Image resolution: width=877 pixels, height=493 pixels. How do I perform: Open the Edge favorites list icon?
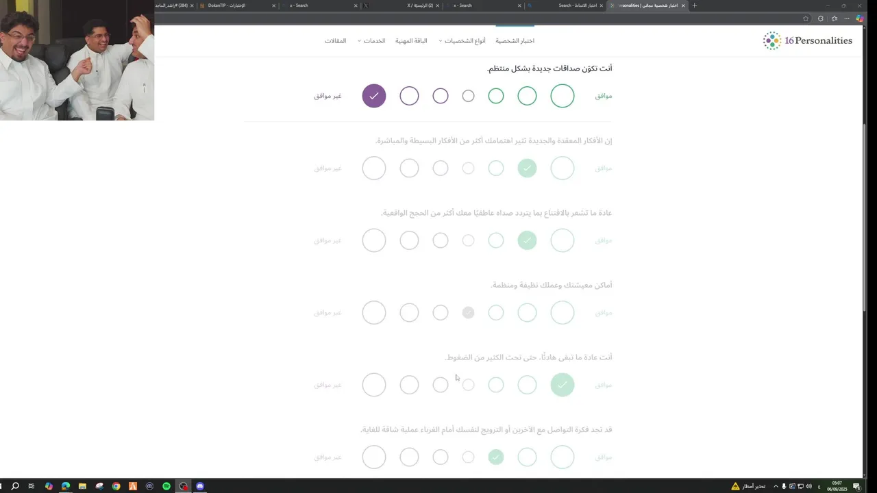pos(834,18)
